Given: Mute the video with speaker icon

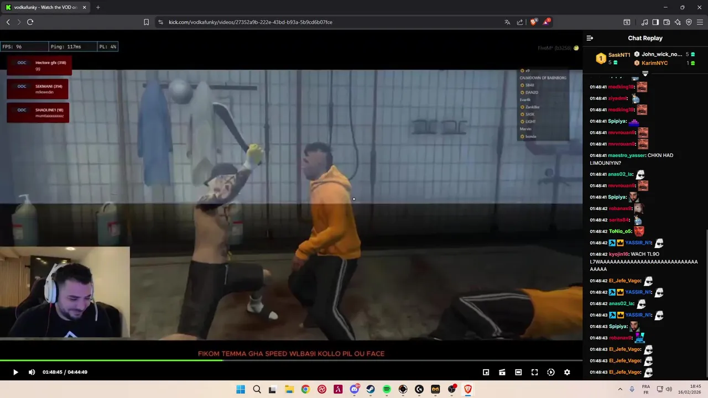Looking at the screenshot, I should coord(32,372).
